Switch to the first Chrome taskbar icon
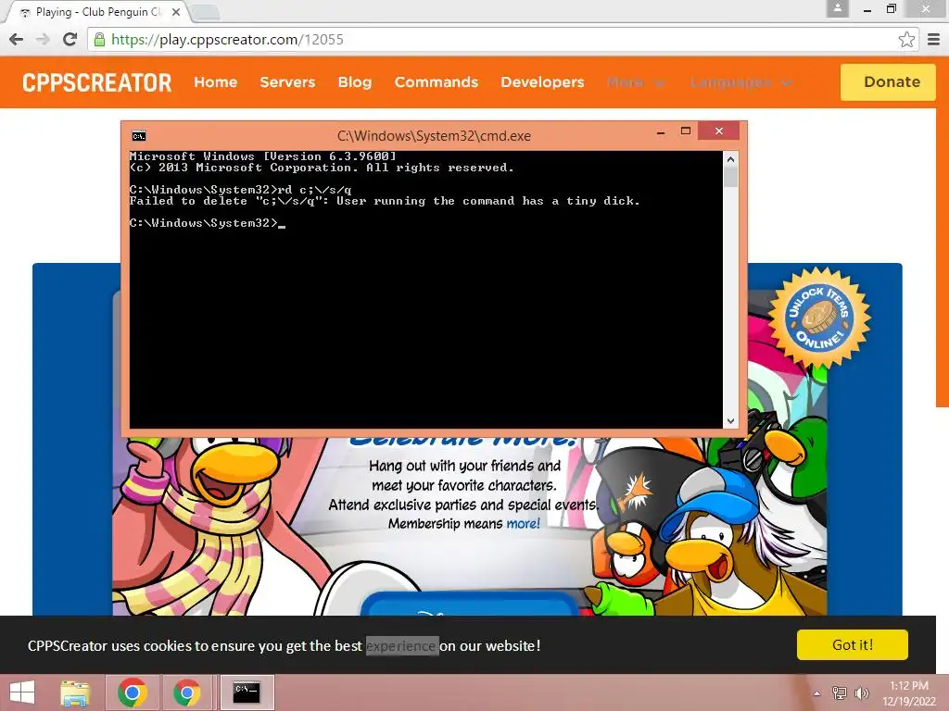The height and width of the screenshot is (711, 949). (133, 692)
